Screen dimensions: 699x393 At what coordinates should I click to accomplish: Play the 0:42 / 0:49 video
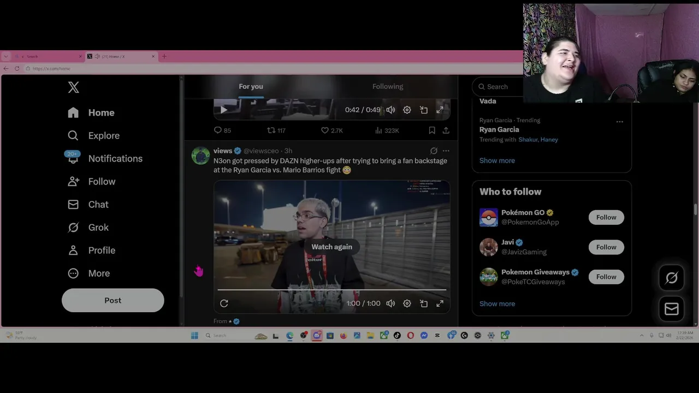pos(223,110)
